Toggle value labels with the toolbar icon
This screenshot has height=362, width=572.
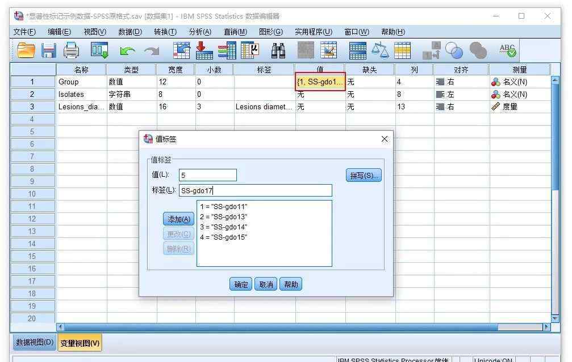432,50
